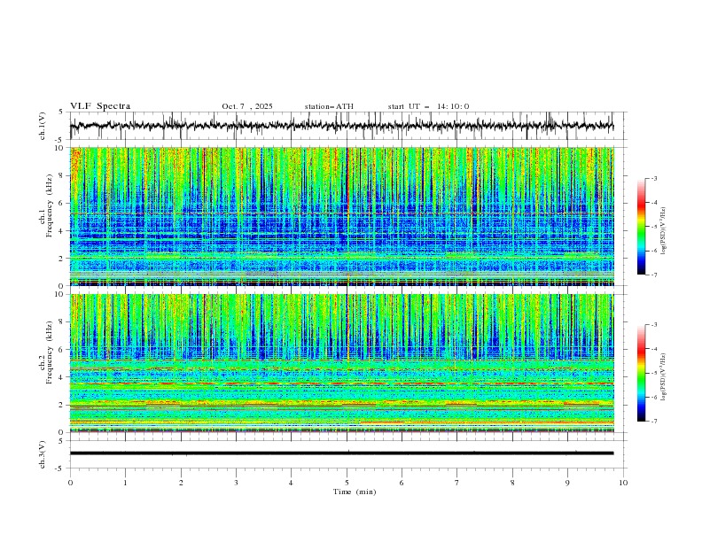Viewport: 702px width, 542px height.
Task: Click the '-3' label on ch.2 colorbar
Action: pos(654,325)
